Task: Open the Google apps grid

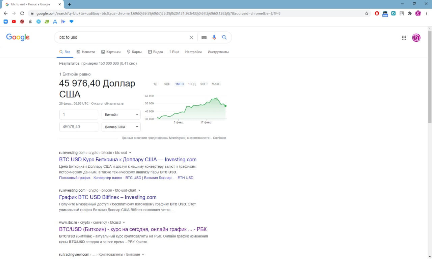Action: coord(404,38)
